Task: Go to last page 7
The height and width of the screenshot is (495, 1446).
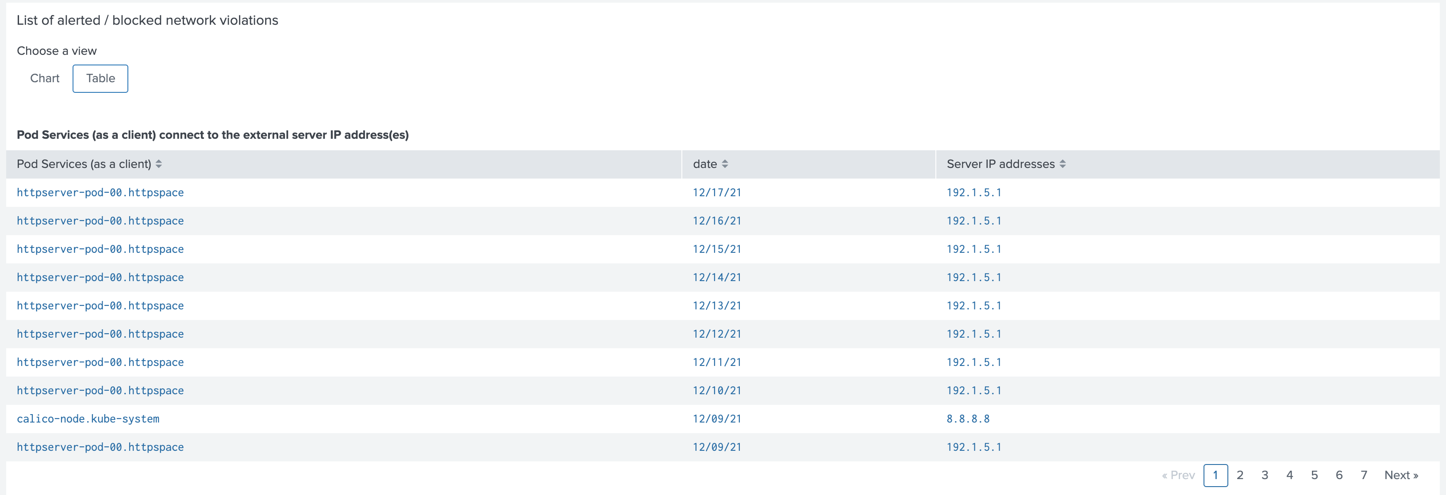Action: 1364,475
